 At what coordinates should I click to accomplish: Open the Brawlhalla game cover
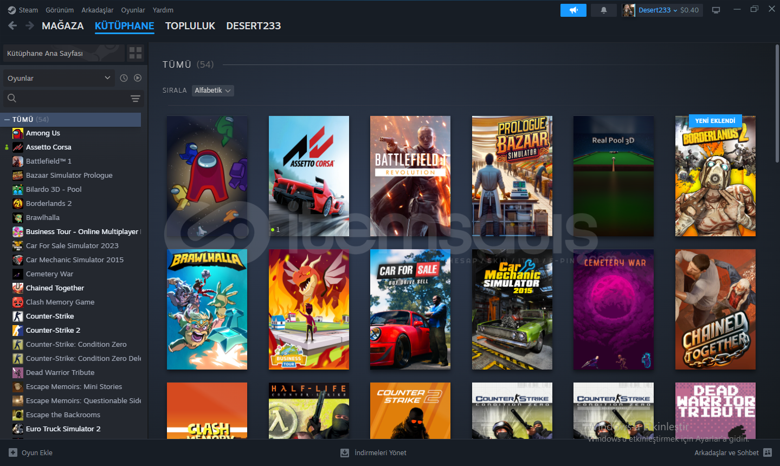207,309
